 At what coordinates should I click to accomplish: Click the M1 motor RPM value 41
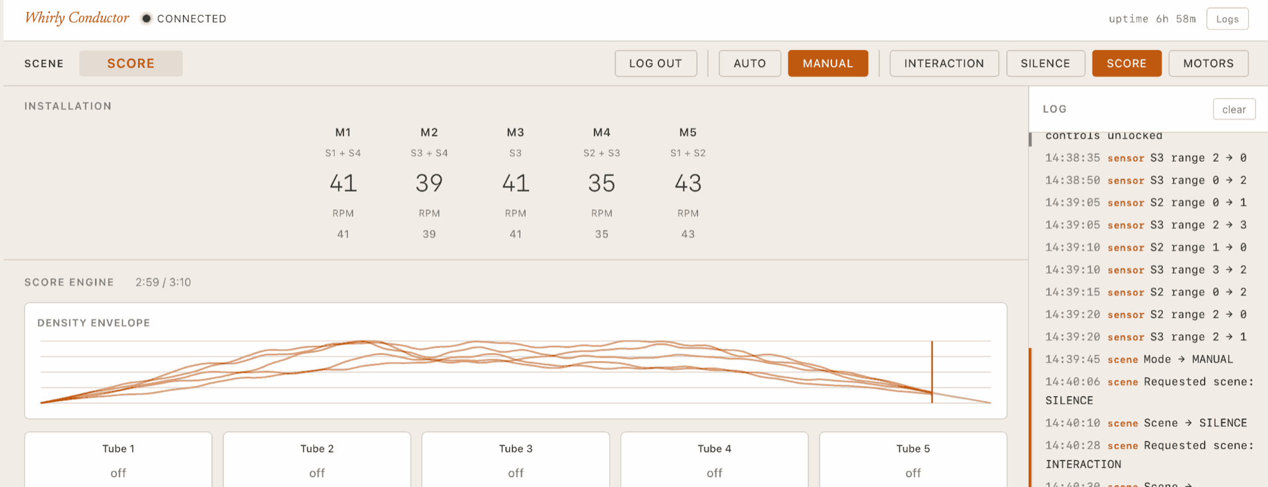(343, 183)
